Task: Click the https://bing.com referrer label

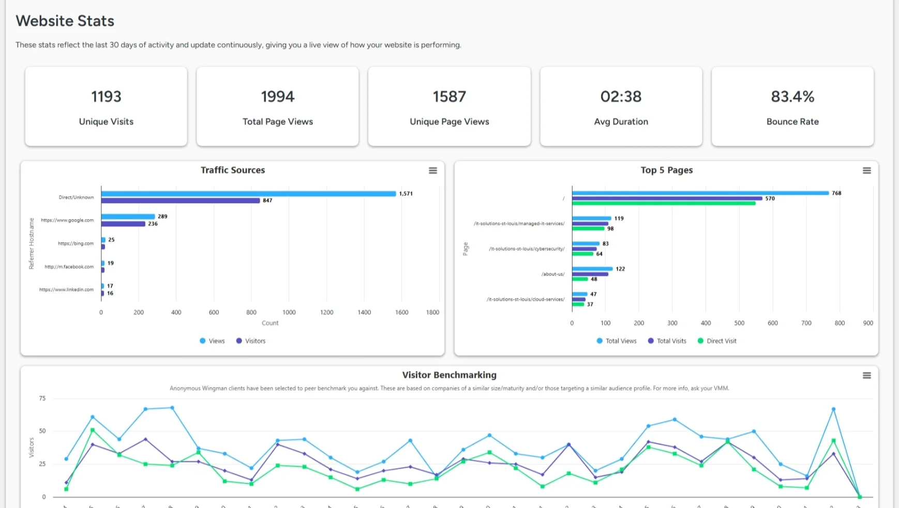Action: pos(76,243)
